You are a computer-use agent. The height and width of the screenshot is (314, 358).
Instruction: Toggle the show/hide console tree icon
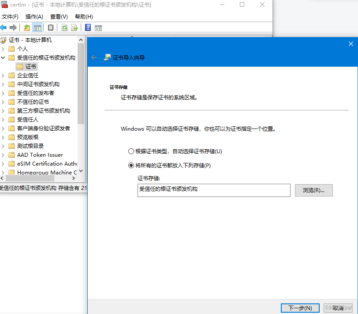tap(37, 27)
